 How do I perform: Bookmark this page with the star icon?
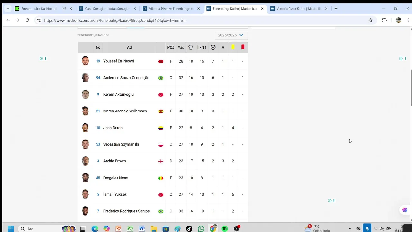click(370, 20)
